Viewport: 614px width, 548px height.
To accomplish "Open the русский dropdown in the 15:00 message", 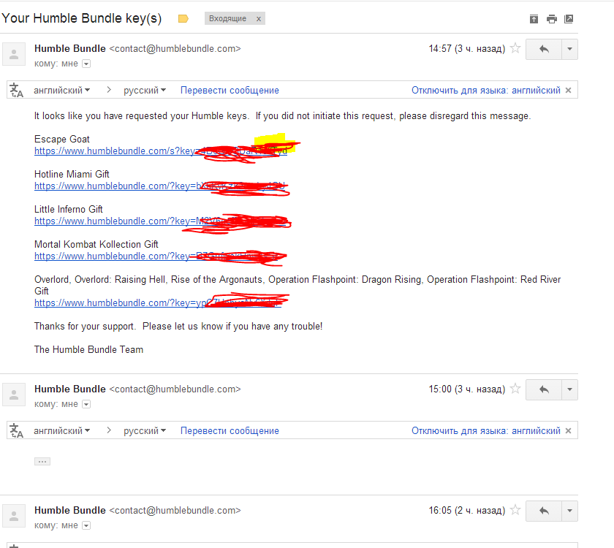I will [x=145, y=431].
